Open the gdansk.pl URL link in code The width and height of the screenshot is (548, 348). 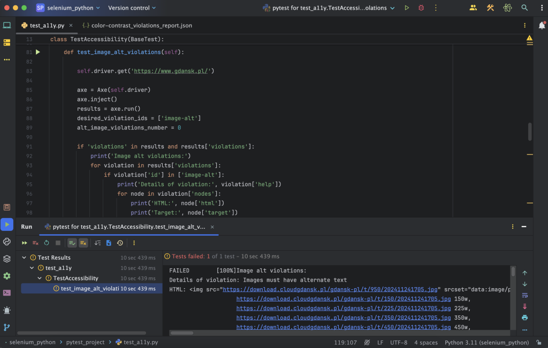point(172,71)
